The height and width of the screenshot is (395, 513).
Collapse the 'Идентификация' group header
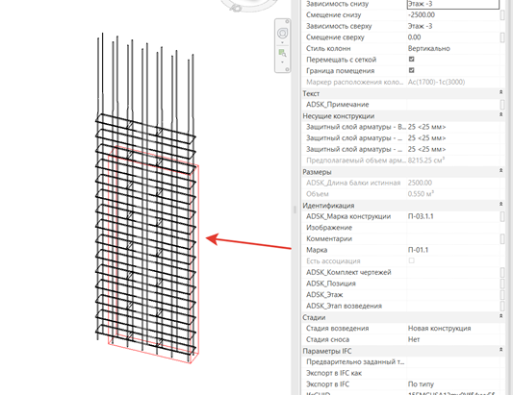pos(500,205)
